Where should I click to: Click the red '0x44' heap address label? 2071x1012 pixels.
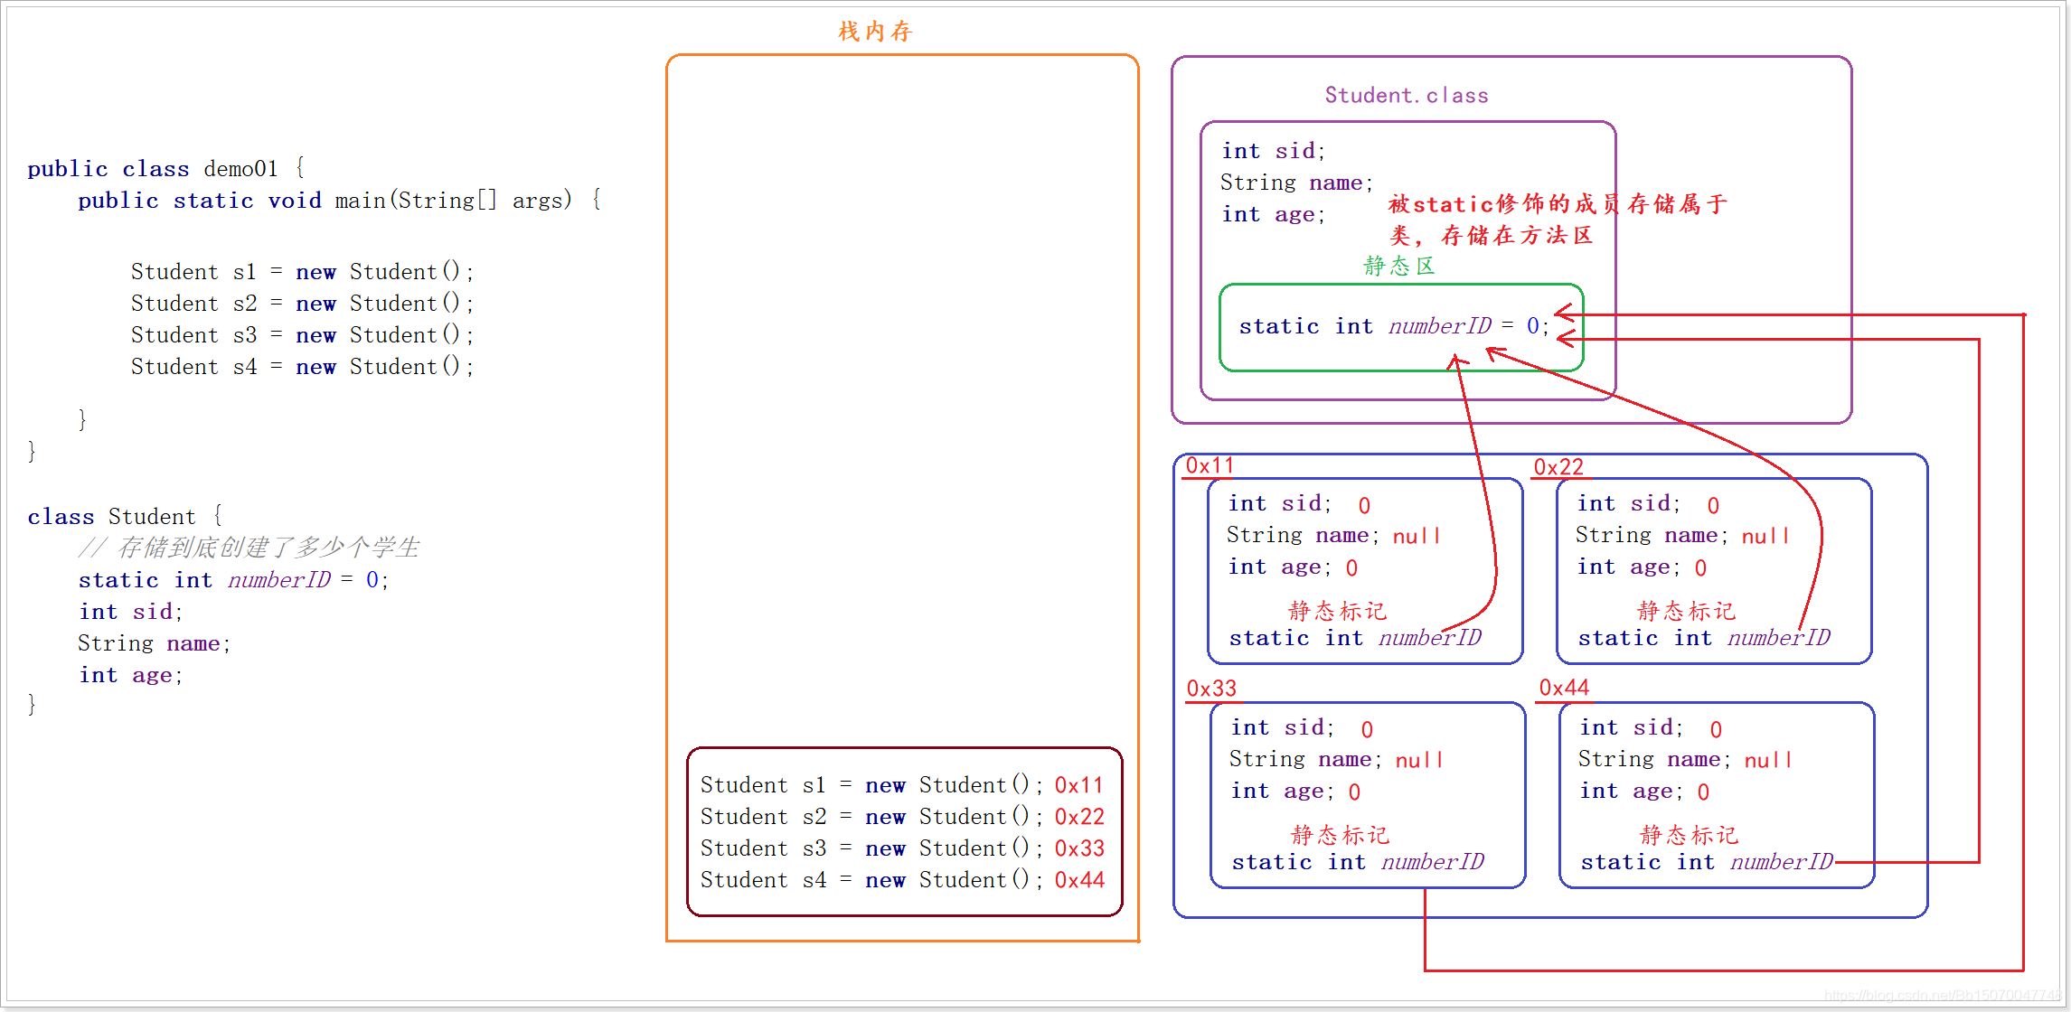point(1564,688)
